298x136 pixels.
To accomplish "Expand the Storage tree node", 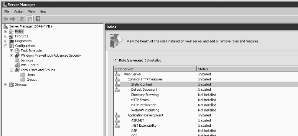I will [x=6, y=84].
